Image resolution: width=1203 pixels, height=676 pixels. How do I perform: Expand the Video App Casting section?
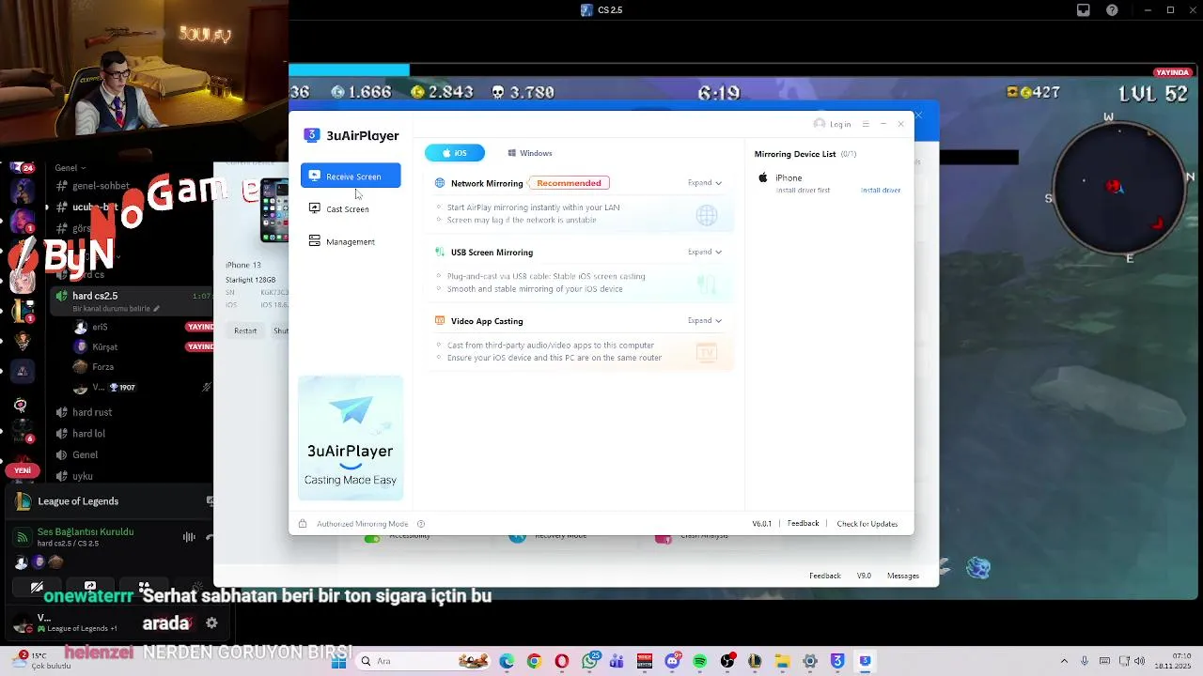(705, 320)
